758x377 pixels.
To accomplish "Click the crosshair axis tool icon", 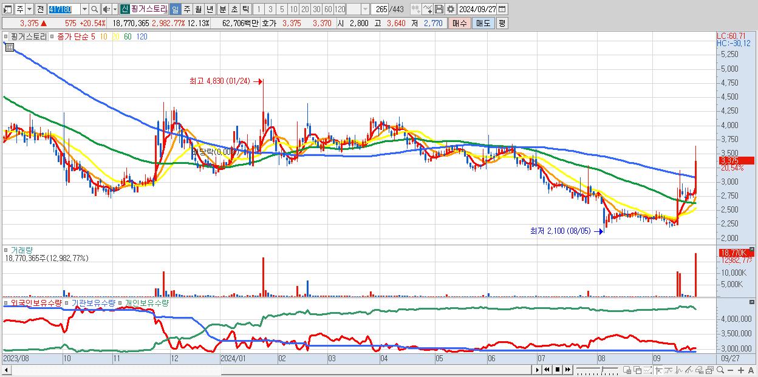I will point(658,370).
